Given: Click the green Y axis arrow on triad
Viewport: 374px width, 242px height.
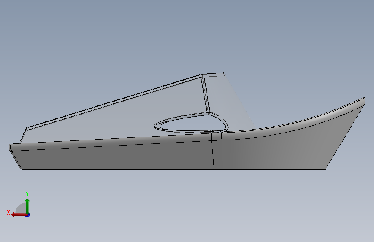Looking at the screenshot, I should coord(28,206).
